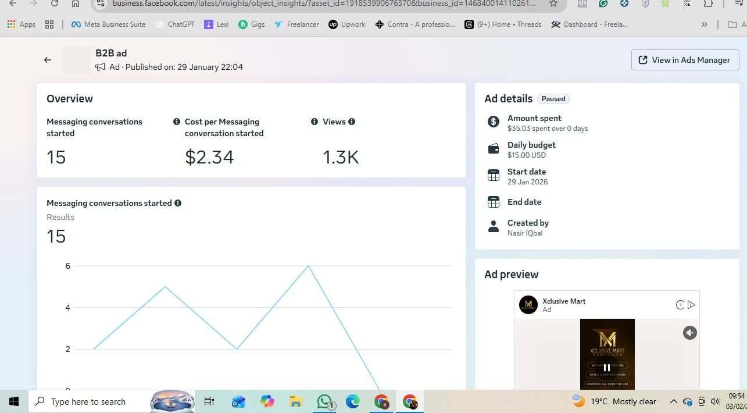
Task: Click the wallet Daily budget icon
Action: (x=494, y=148)
